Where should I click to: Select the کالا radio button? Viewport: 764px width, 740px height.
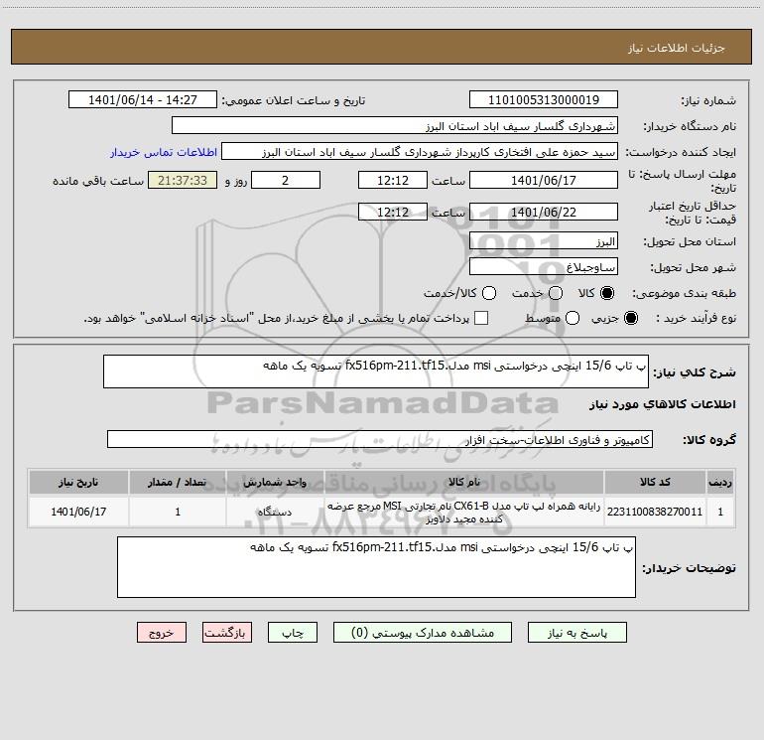point(607,293)
